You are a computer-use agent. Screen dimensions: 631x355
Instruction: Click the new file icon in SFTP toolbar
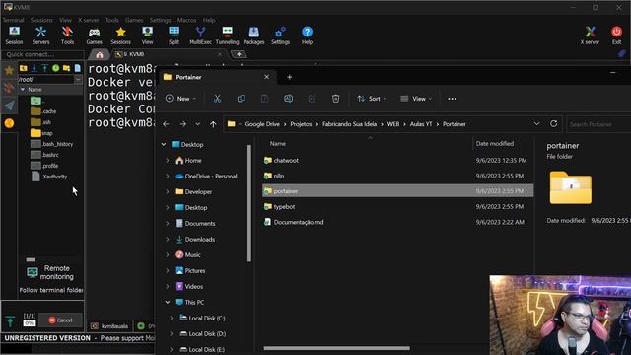(77, 68)
